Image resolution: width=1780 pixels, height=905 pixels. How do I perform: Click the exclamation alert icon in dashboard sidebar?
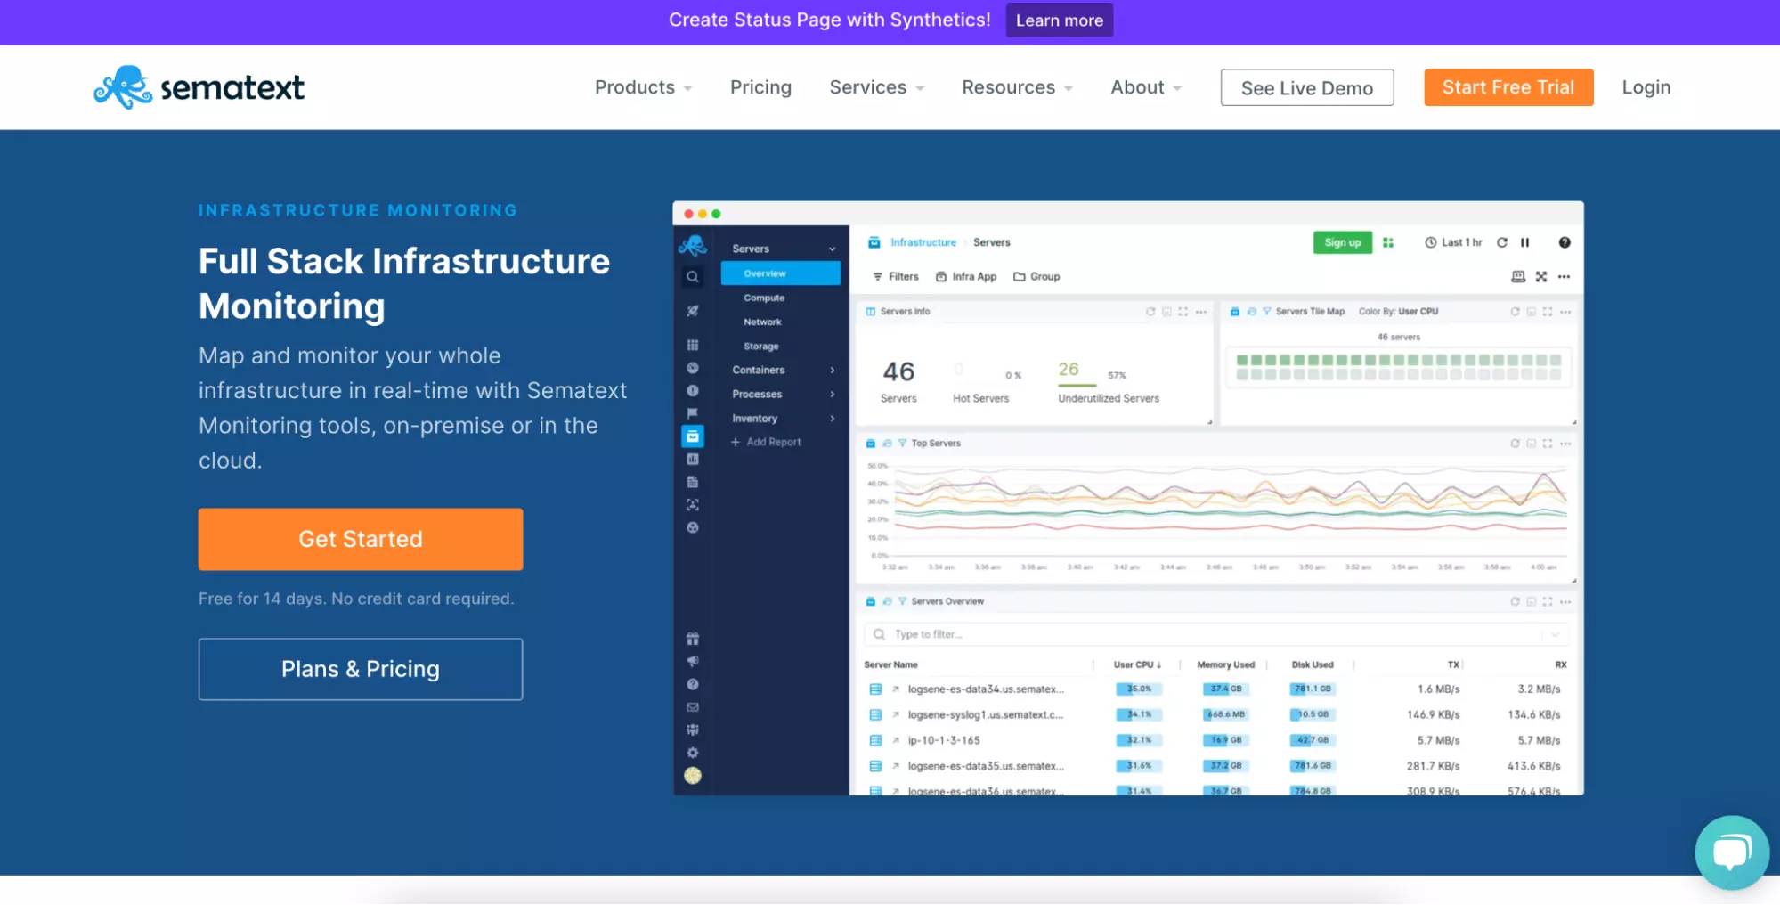pyautogui.click(x=692, y=391)
